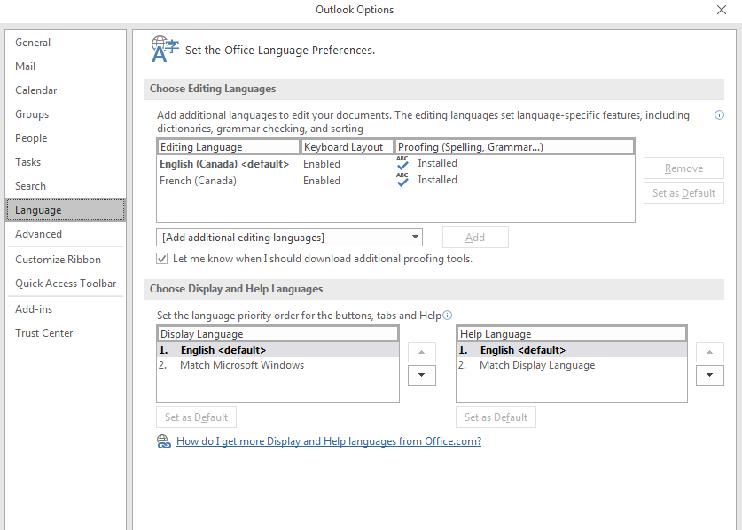Click the Display Language list header

(277, 334)
